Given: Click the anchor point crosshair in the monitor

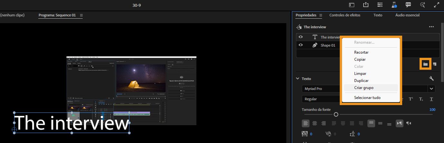Looking at the screenshot, I should click(x=14, y=130).
